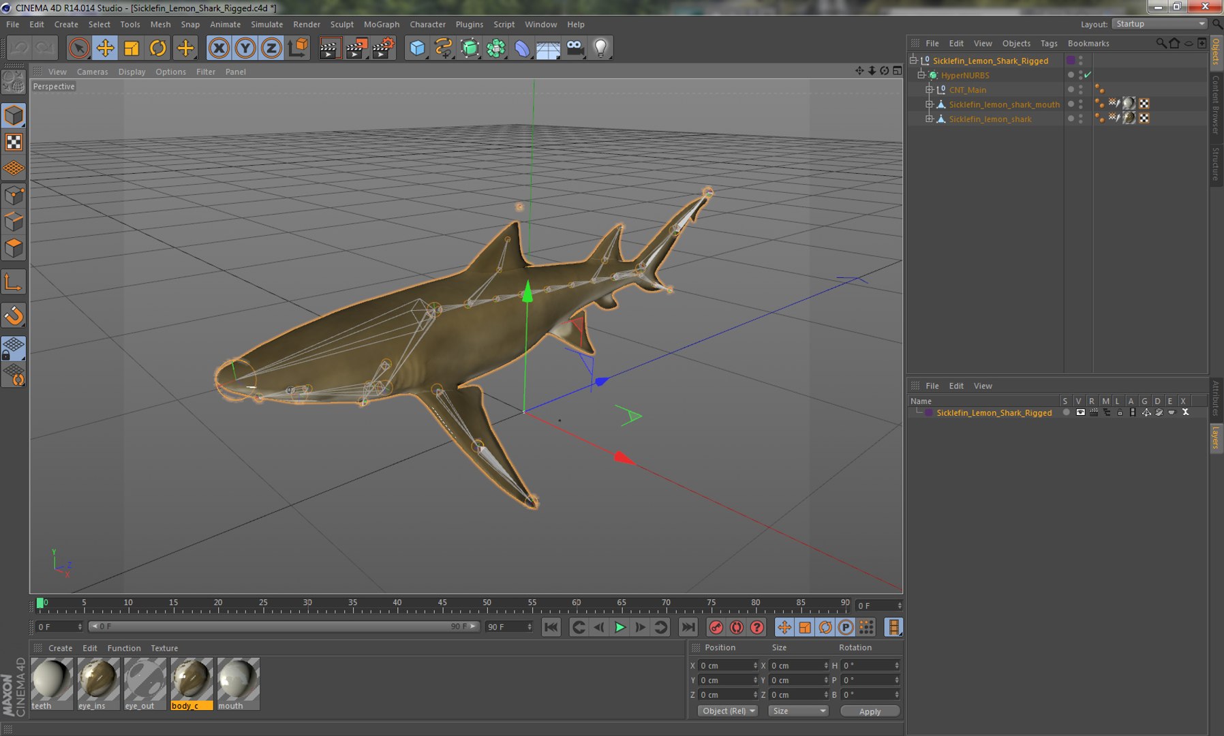
Task: Open the MoGraph menu
Action: [x=381, y=25]
